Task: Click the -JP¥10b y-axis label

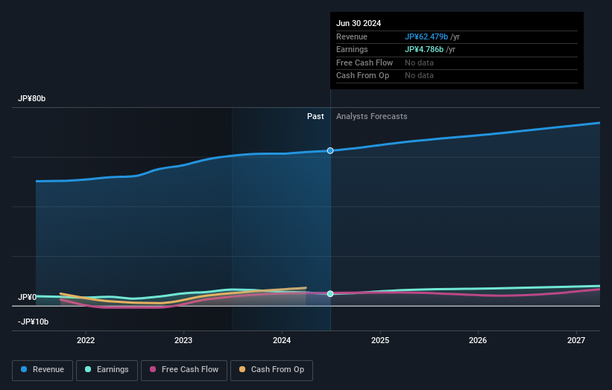Action: pos(34,322)
